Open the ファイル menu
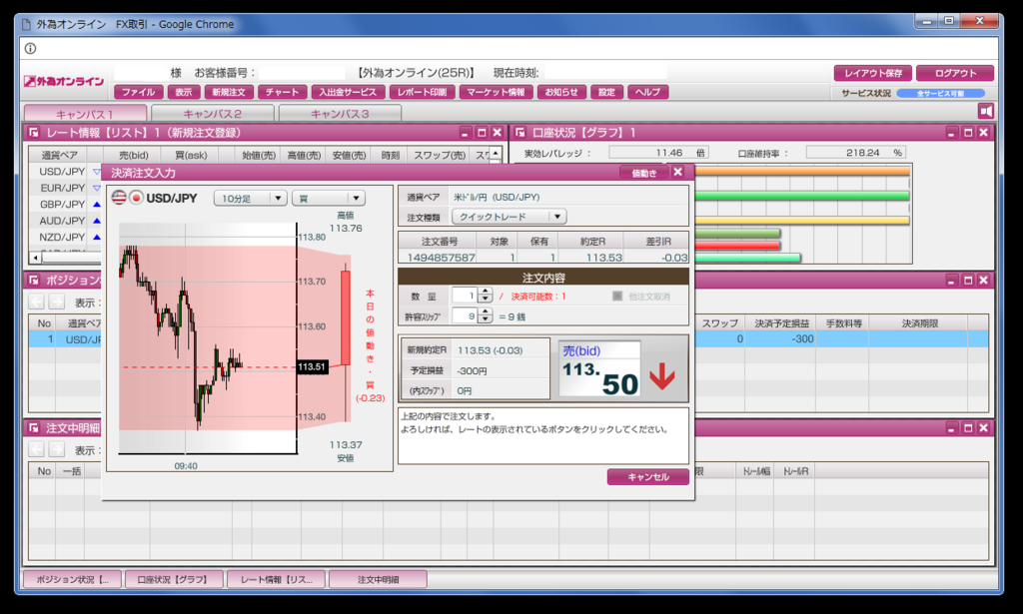The image size is (1023, 614). tap(138, 92)
